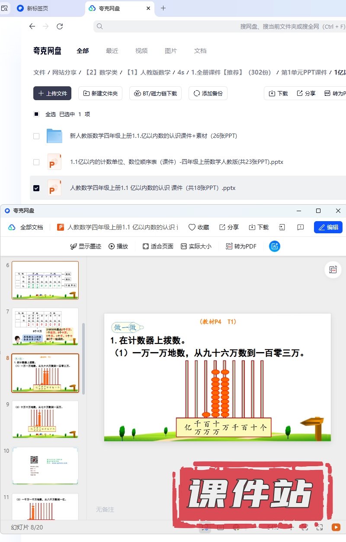Viewport: 346px width, 542px height.
Task: Click the browser reload icon
Action: [60, 26]
